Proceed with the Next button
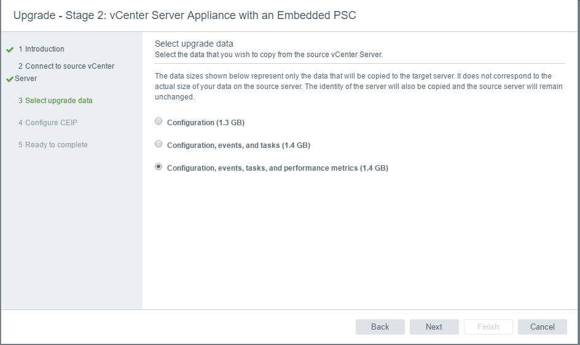580x345 pixels. 434,327
